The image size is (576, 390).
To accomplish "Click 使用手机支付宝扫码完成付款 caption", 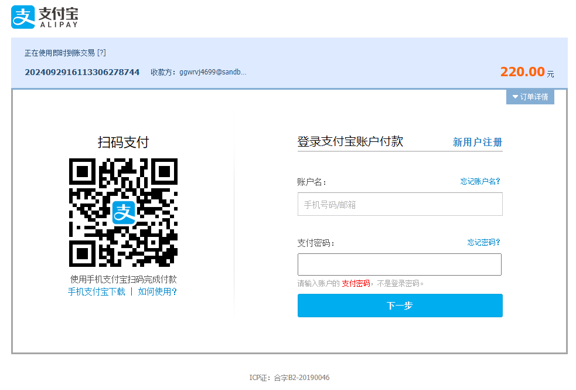I will (124, 279).
